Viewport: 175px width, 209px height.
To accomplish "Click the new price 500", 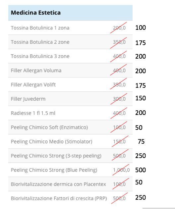I will [141, 170].
